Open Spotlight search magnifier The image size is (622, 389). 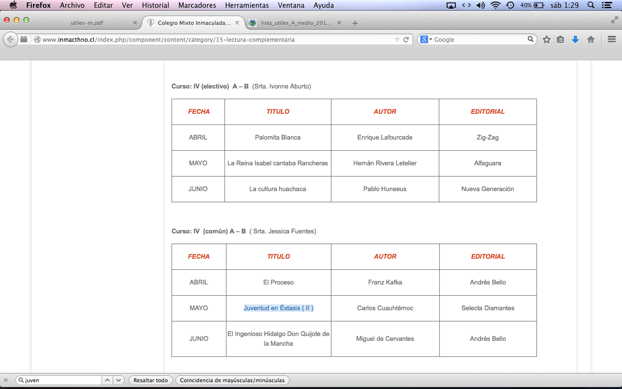coord(591,5)
